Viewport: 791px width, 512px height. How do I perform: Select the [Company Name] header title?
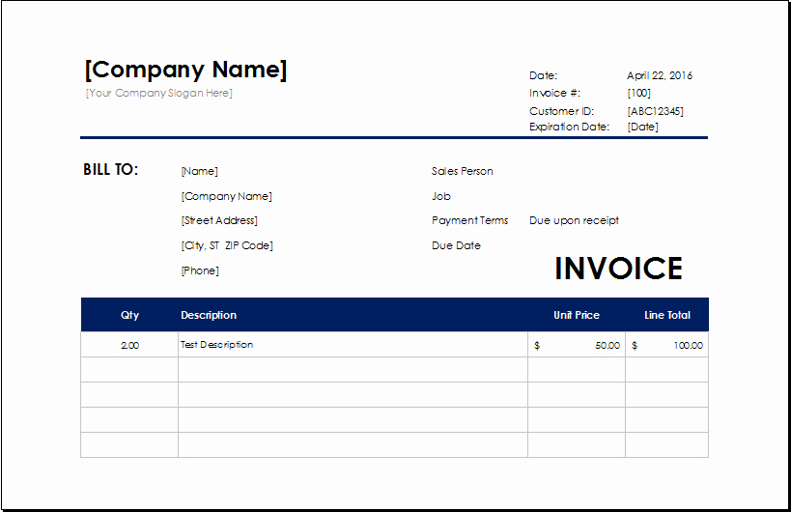tap(185, 70)
